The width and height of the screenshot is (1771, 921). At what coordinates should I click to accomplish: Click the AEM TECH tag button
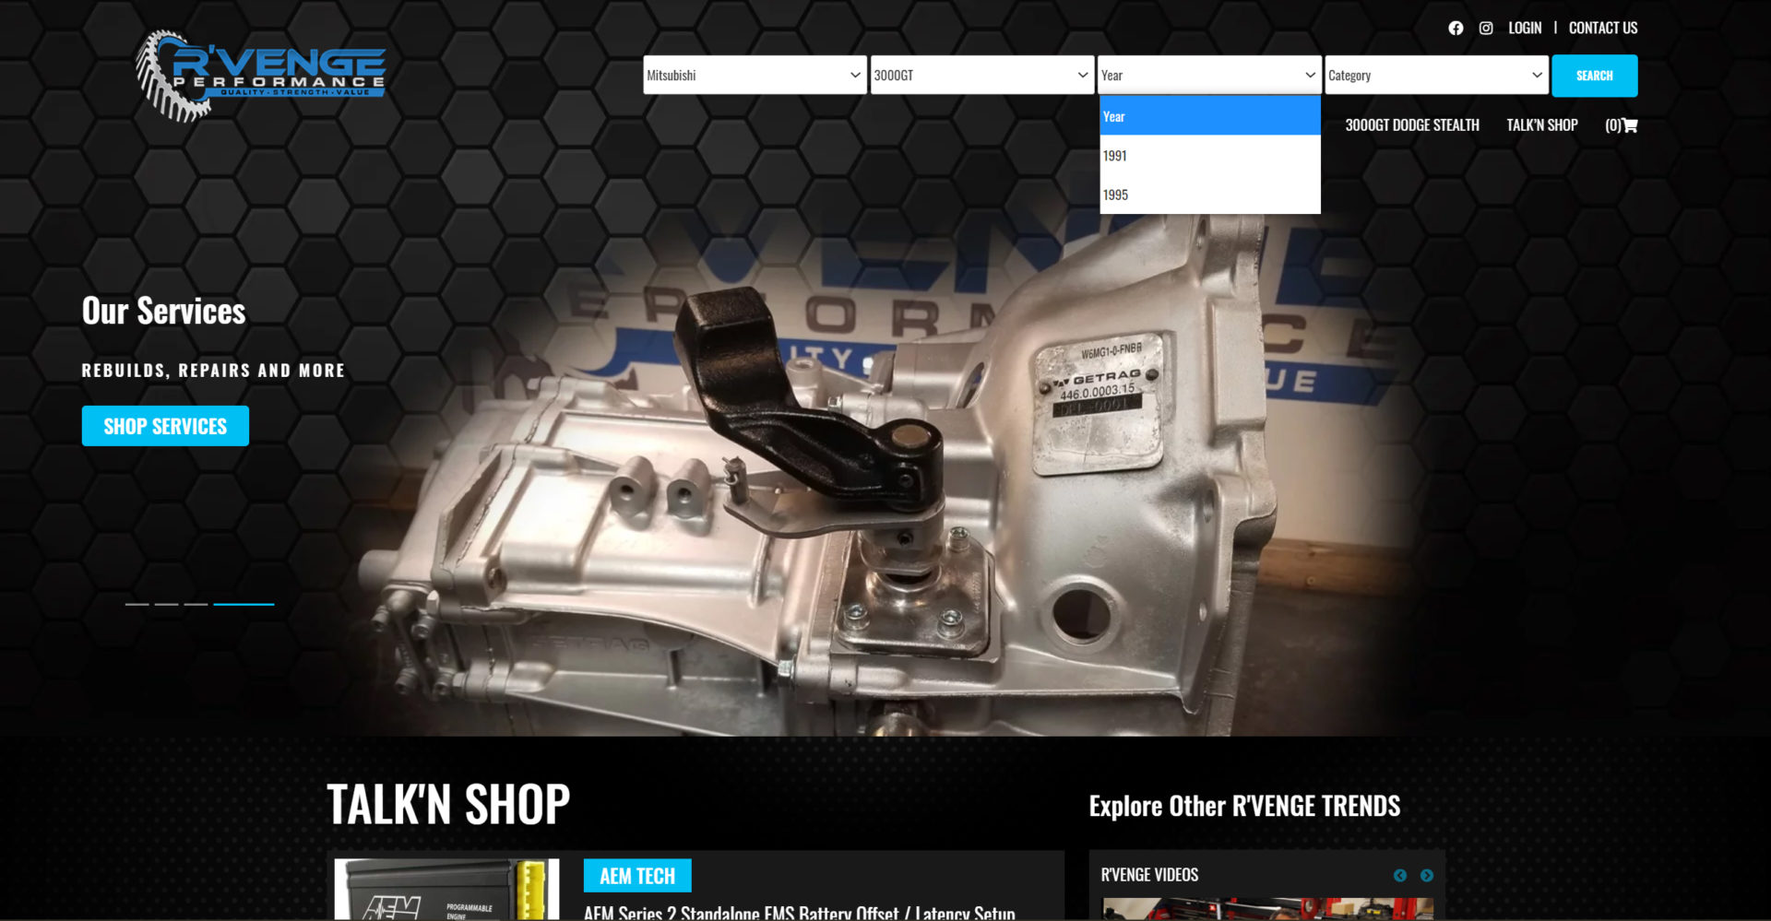point(637,876)
